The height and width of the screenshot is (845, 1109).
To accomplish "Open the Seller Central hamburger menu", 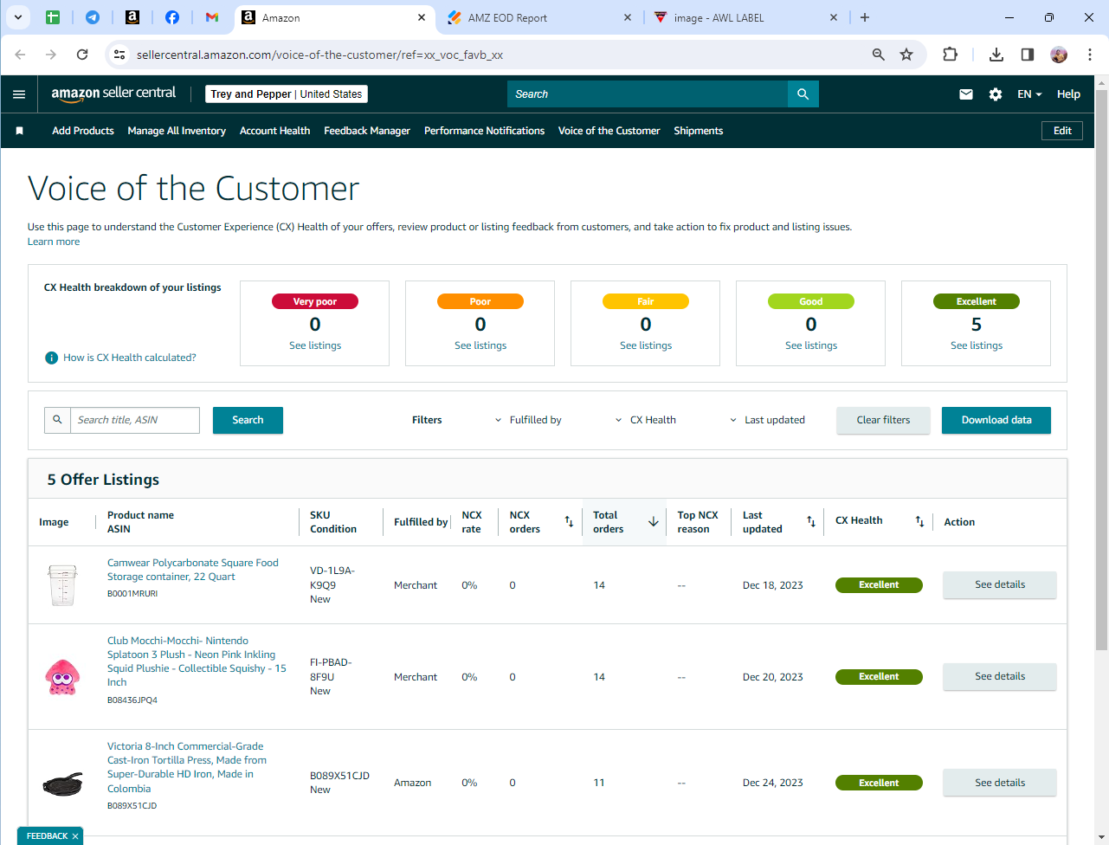I will coord(19,94).
